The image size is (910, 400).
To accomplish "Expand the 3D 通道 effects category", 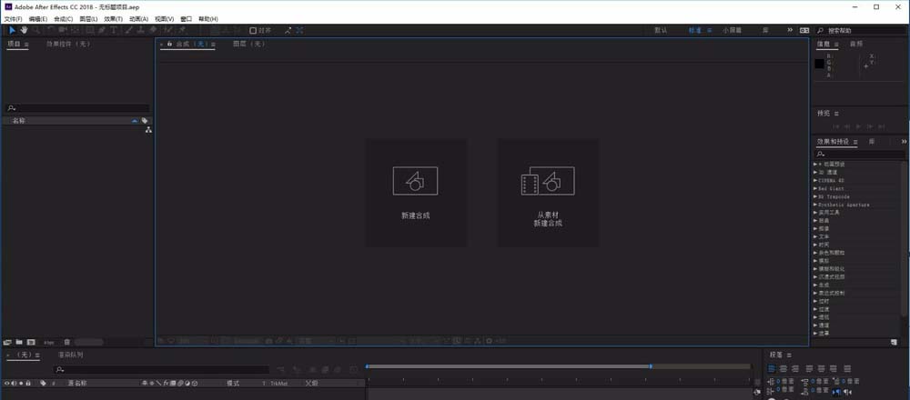I will (x=814, y=172).
